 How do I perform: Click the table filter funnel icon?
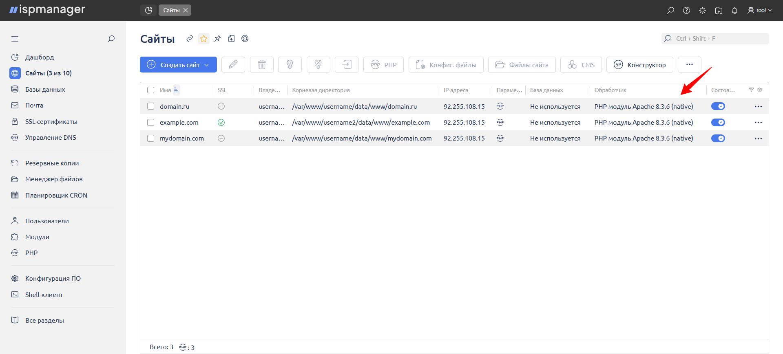[751, 90]
